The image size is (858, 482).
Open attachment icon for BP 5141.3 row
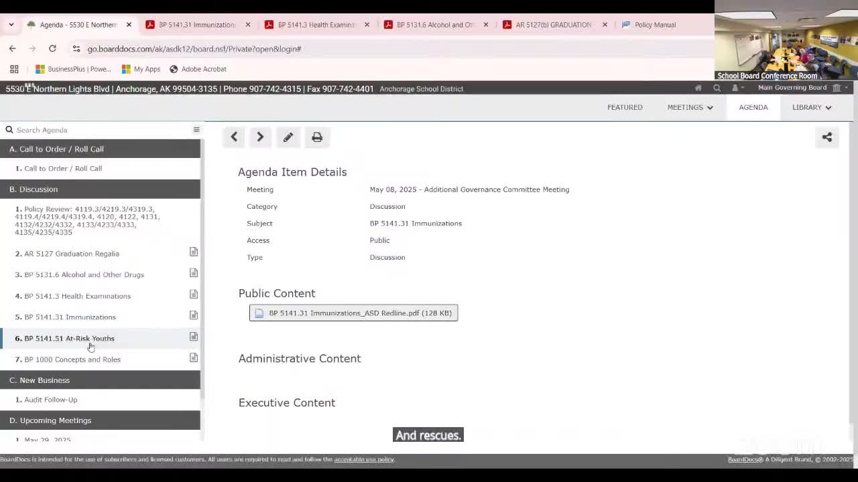(x=194, y=295)
